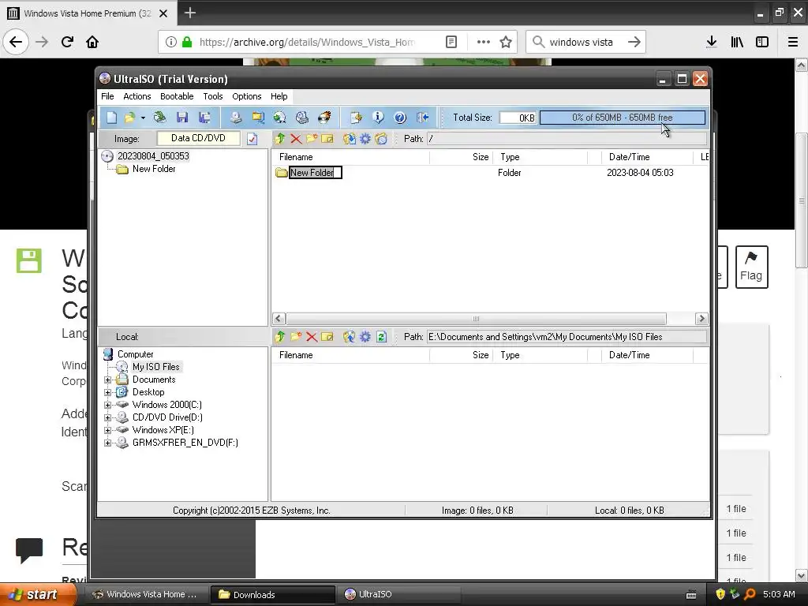Viewport: 808px width, 606px height.
Task: Sort local pane by Filename column header
Action: pos(350,355)
